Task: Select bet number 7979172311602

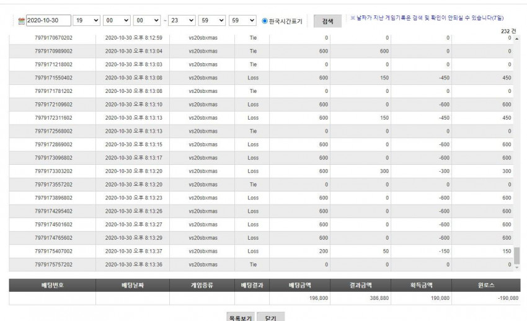Action: [53, 118]
